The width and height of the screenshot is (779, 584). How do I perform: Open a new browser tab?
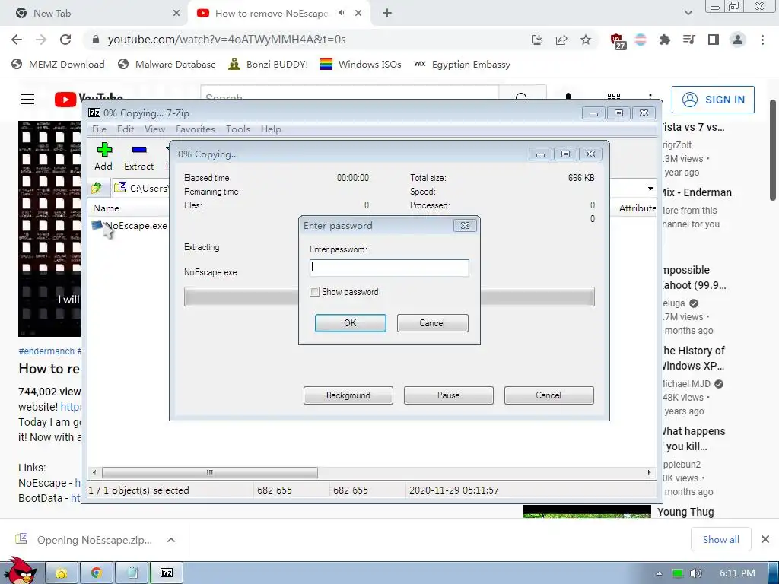387,14
